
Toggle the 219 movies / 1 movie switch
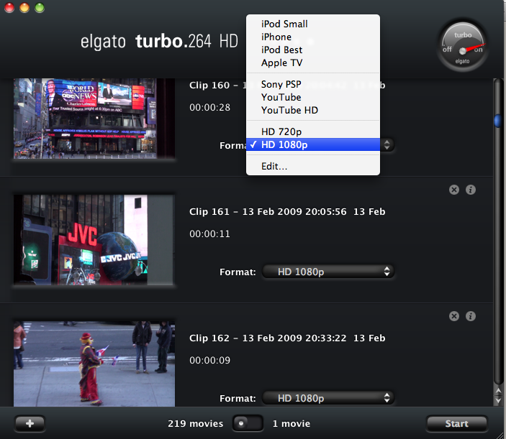[x=248, y=423]
